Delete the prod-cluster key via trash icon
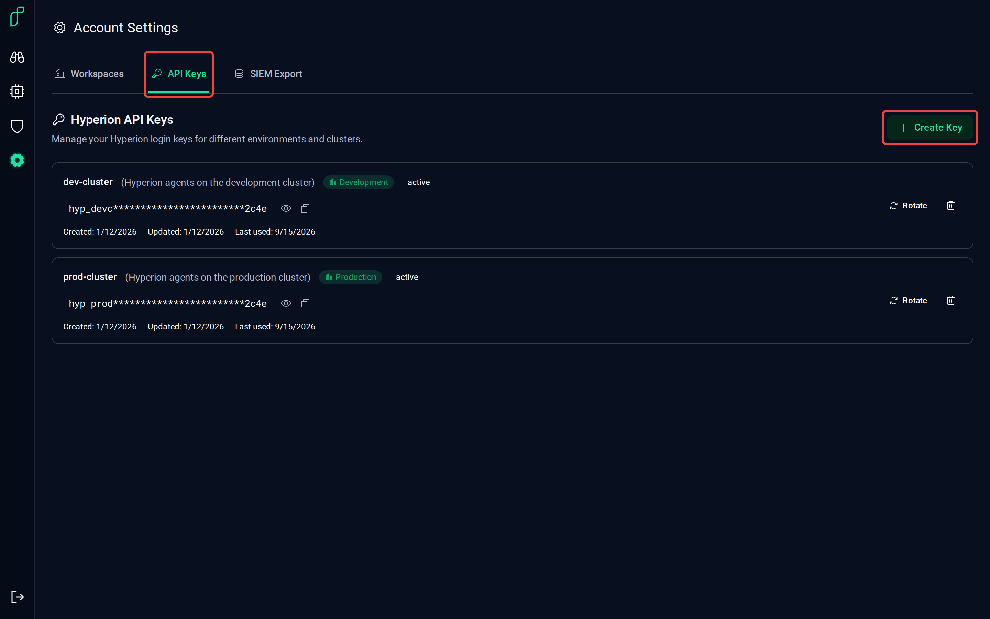 point(951,301)
